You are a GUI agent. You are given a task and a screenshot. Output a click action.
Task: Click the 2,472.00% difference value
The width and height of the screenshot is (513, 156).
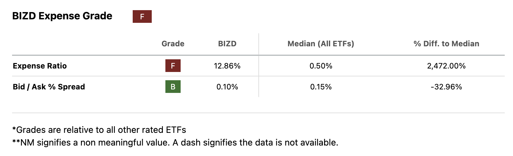[x=446, y=66]
